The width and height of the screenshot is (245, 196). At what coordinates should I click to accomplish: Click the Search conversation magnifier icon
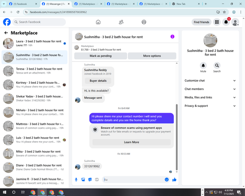point(217,66)
